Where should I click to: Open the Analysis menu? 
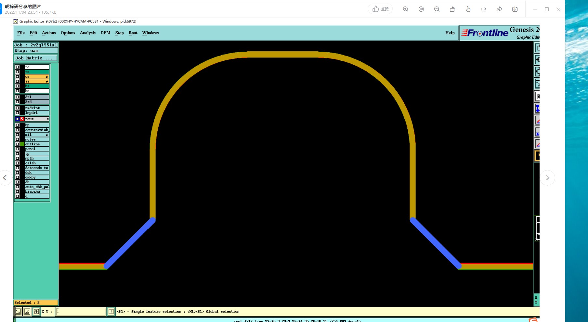coord(88,33)
